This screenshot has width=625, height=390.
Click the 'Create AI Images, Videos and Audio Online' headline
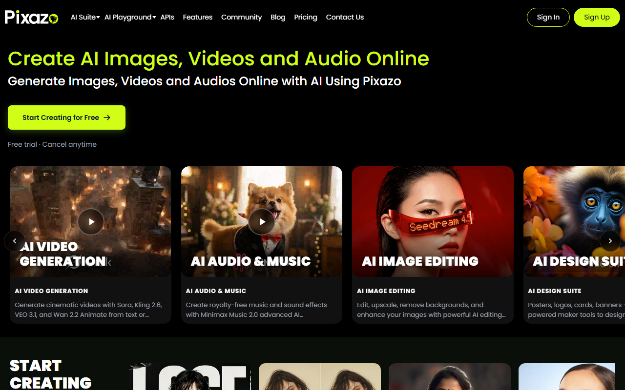[x=218, y=58]
